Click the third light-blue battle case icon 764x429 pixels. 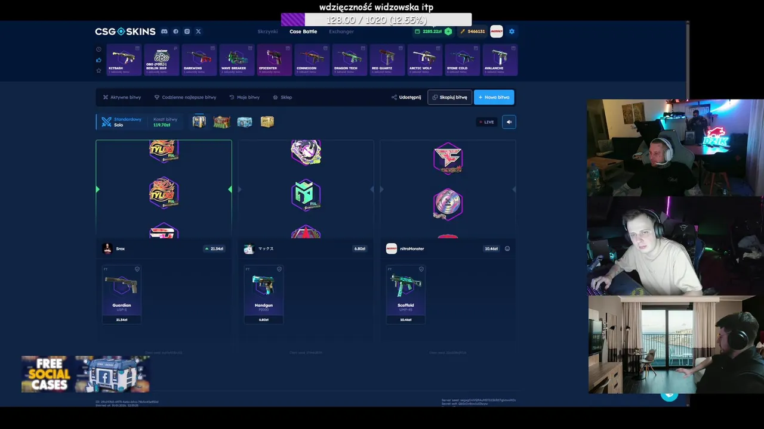pyautogui.click(x=245, y=122)
